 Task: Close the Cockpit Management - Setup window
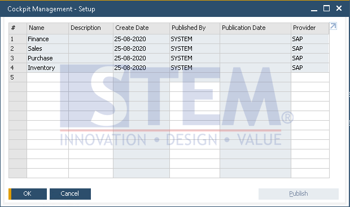pyautogui.click(x=339, y=8)
